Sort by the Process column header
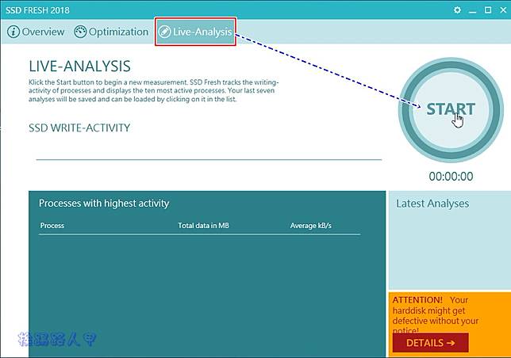The image size is (511, 358). tap(52, 226)
